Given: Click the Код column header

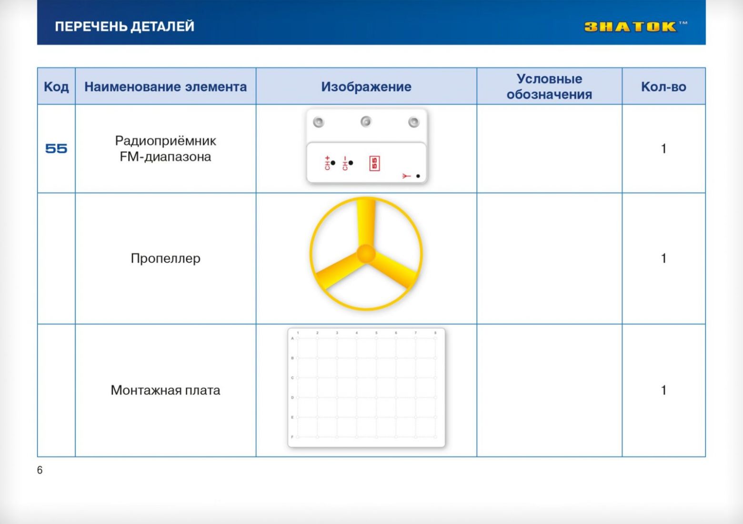Looking at the screenshot, I should pos(56,87).
